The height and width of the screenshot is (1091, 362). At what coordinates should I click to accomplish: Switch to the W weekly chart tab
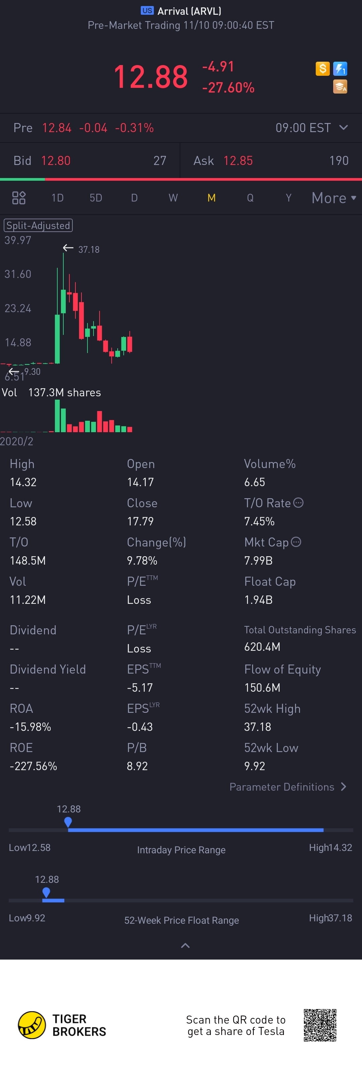point(173,198)
